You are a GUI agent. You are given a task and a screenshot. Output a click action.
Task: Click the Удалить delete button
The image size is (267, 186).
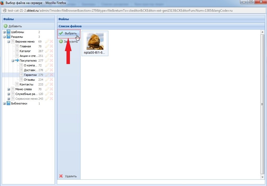[68, 176]
